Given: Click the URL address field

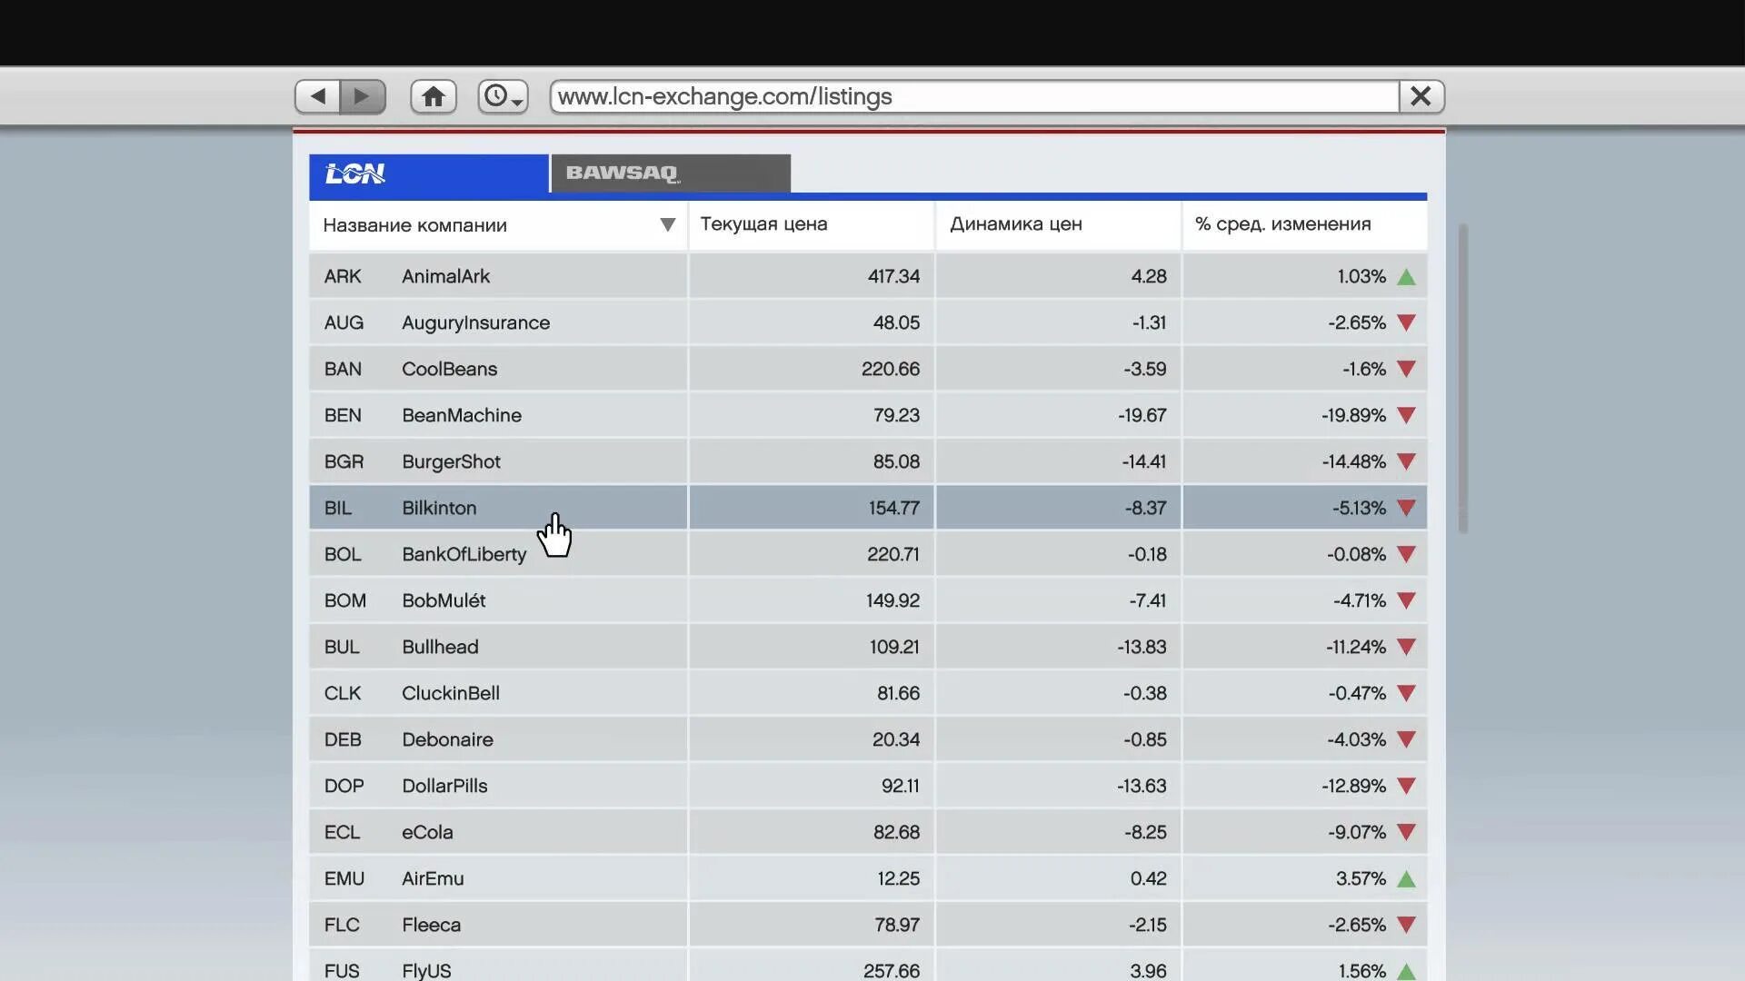Looking at the screenshot, I should coord(972,96).
